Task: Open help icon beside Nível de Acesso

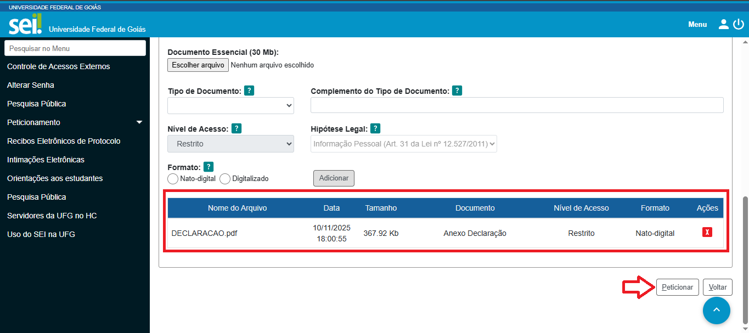Action: click(x=236, y=128)
